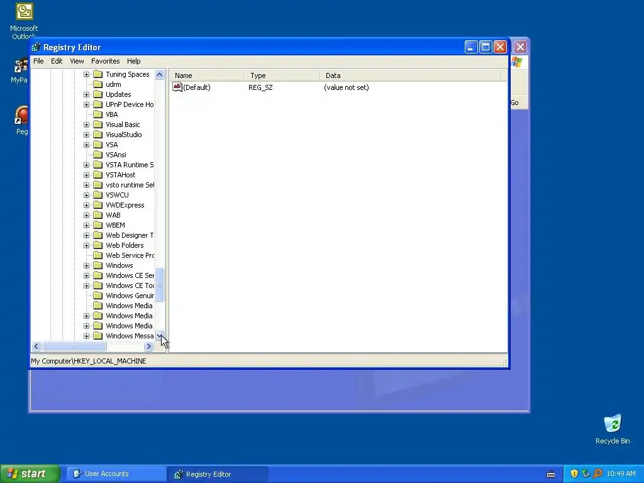The image size is (644, 483).
Task: Expand the Windows key
Action: (86, 266)
